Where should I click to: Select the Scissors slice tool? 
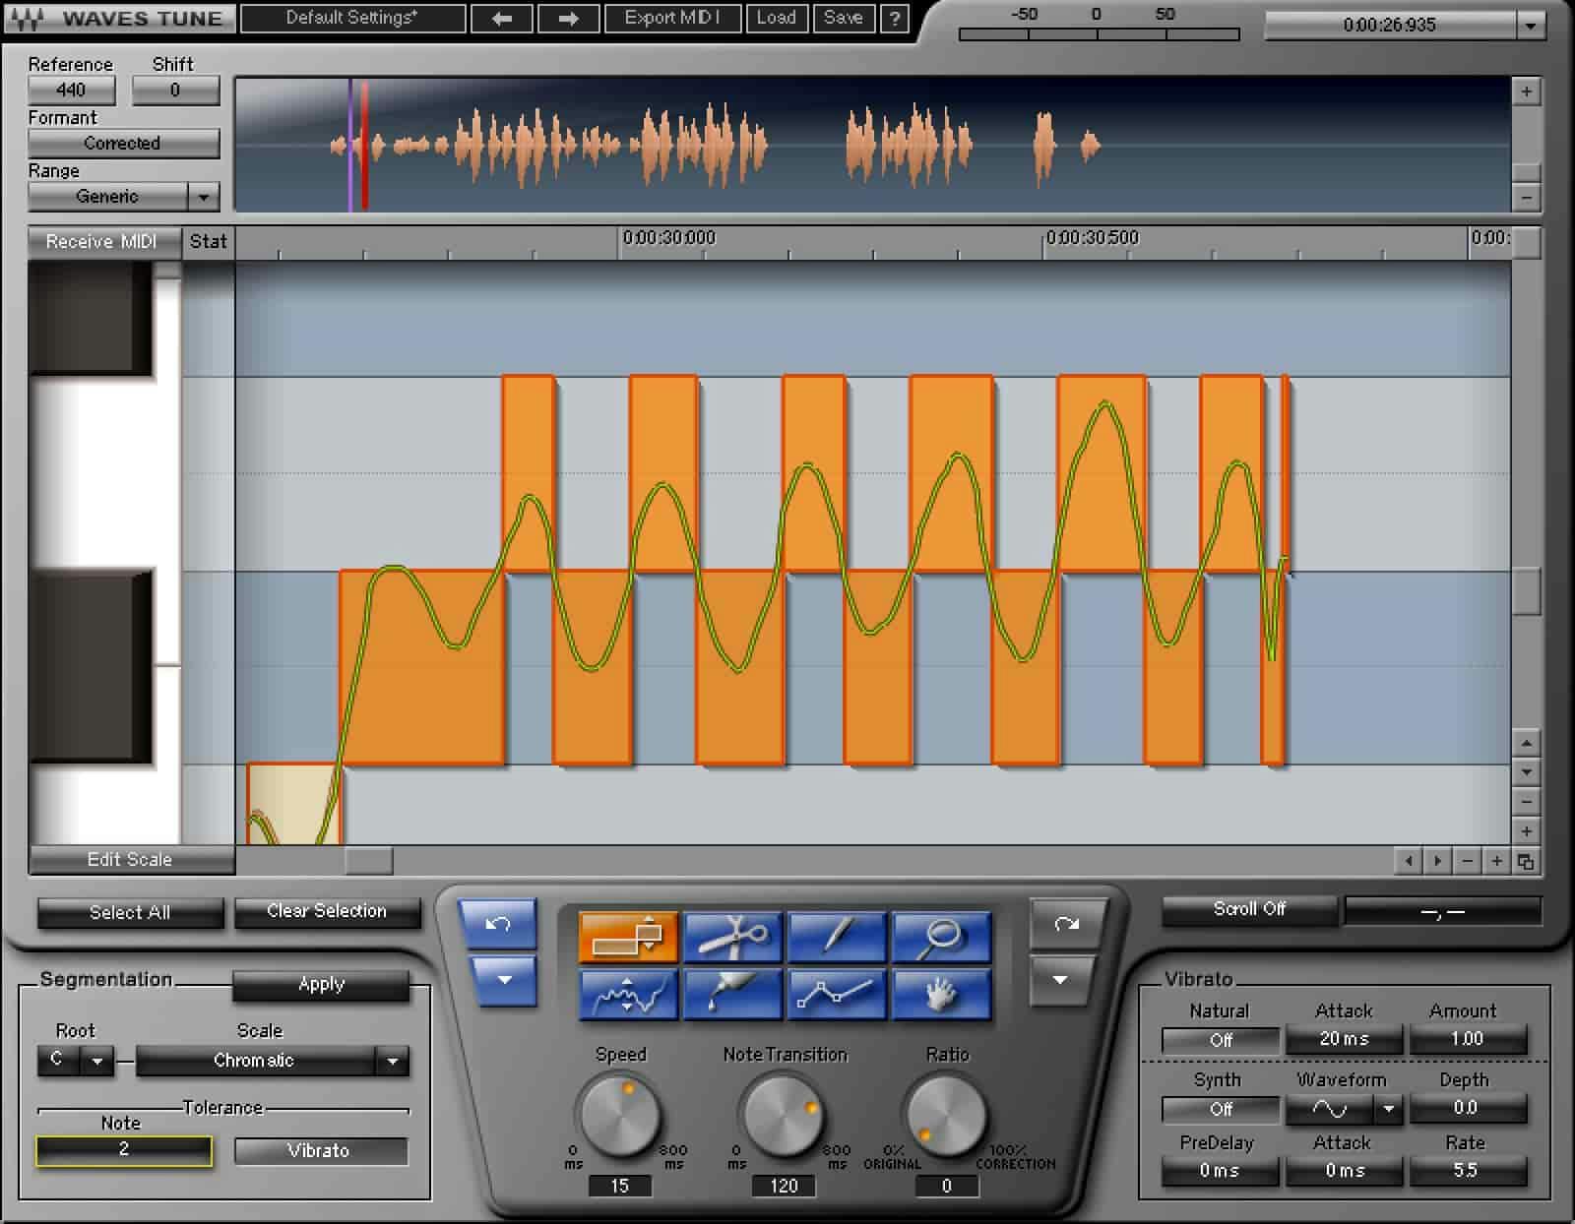[x=732, y=936]
